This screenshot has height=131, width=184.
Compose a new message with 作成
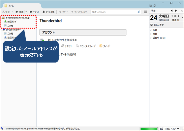pyautogui.click(x=19, y=12)
